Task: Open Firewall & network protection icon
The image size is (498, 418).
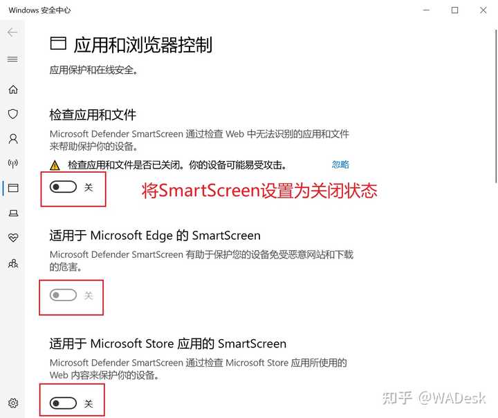Action: coord(13,163)
